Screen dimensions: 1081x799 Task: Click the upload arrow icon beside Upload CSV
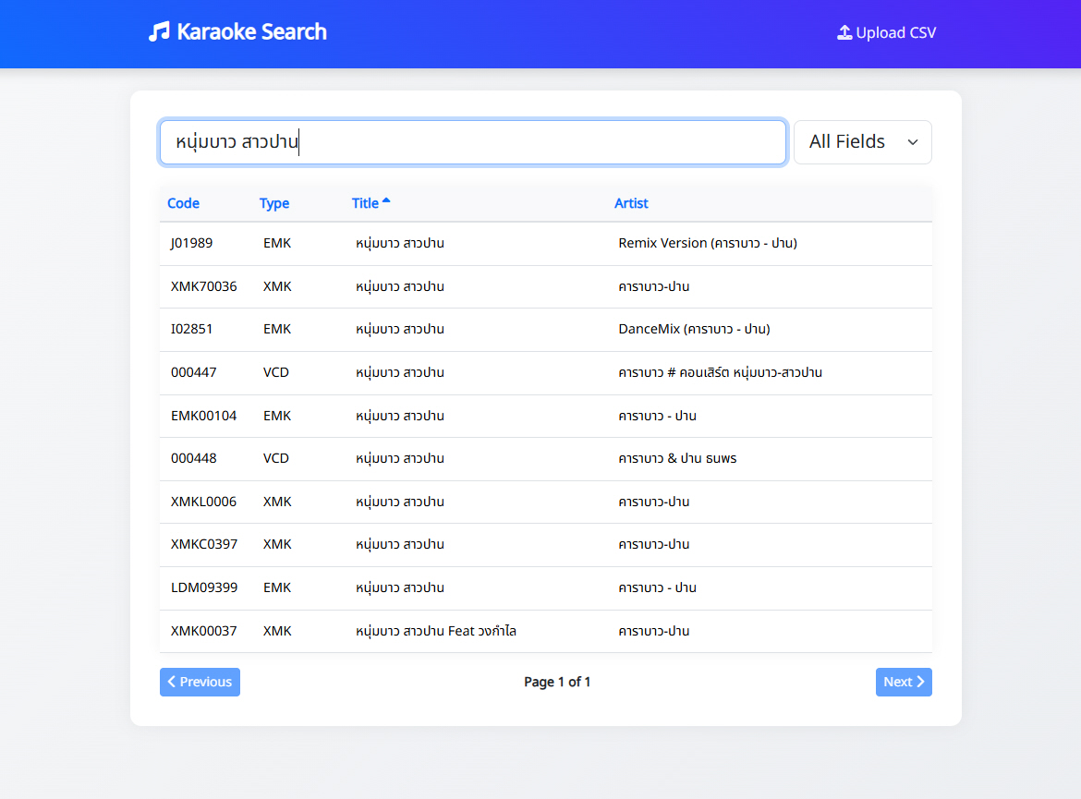tap(844, 32)
